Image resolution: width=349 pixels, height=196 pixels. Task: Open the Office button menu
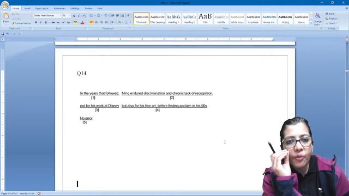coord(5,5)
